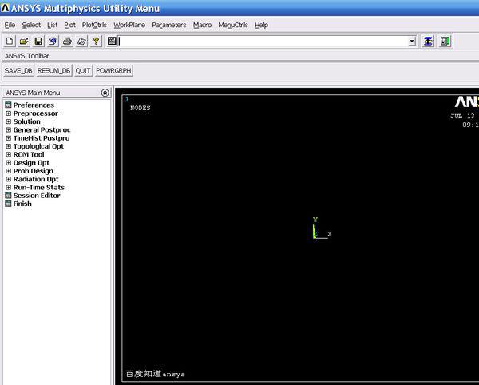Expand the Run-Time Stats plus box
The width and height of the screenshot is (479, 385).
click(9, 188)
